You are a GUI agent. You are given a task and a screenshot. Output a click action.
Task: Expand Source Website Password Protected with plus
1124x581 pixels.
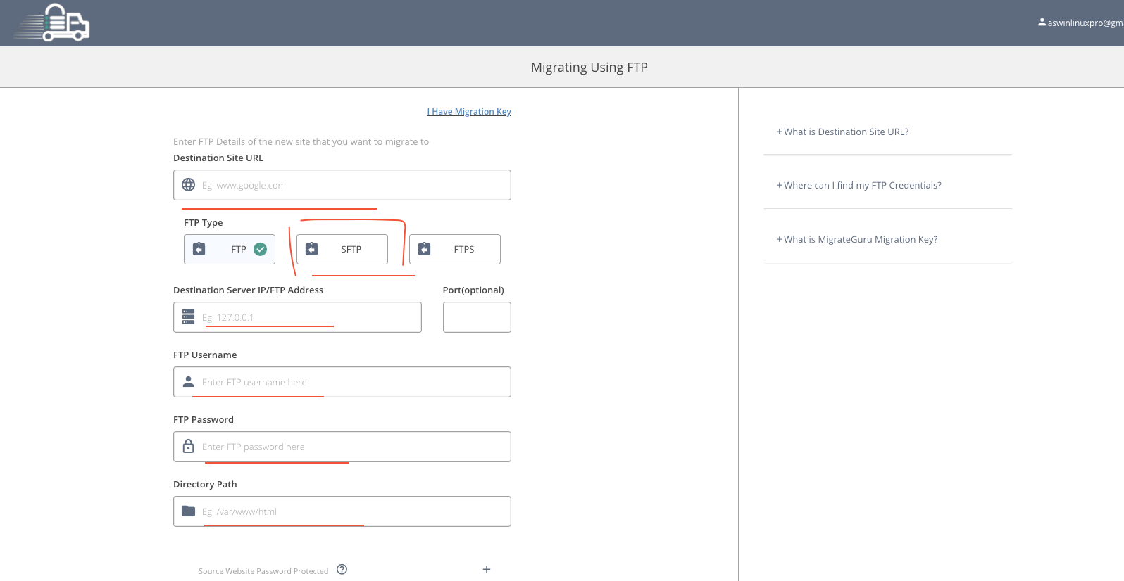coord(486,570)
